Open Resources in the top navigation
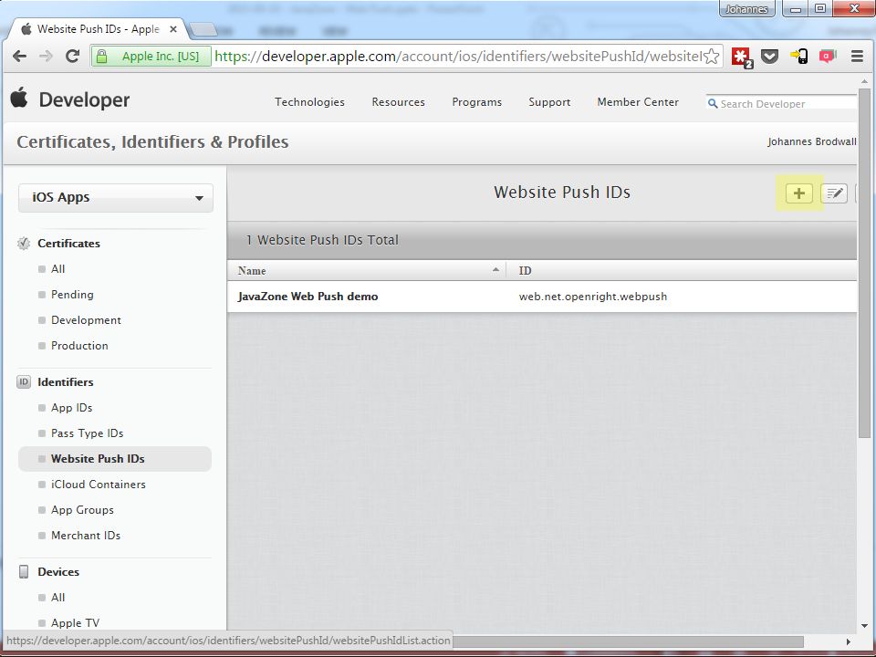The image size is (876, 657). (399, 102)
